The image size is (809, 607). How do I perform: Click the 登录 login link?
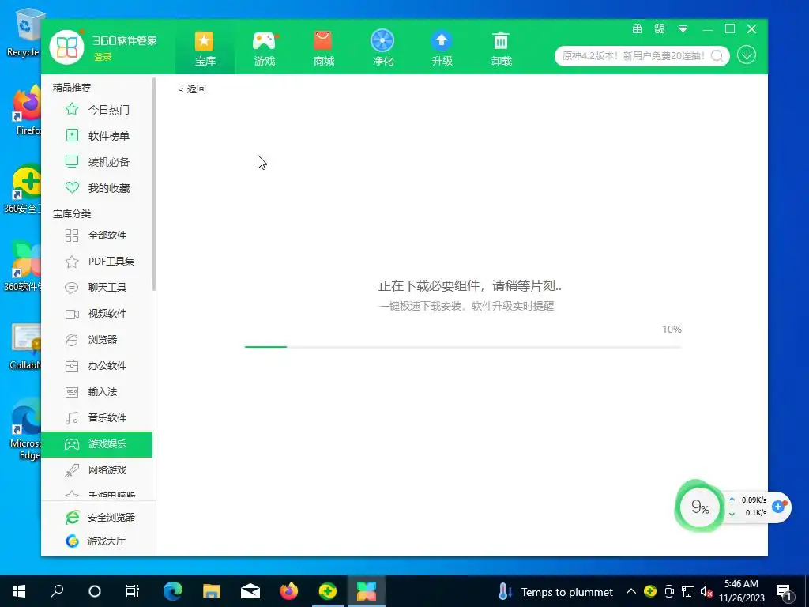point(103,57)
